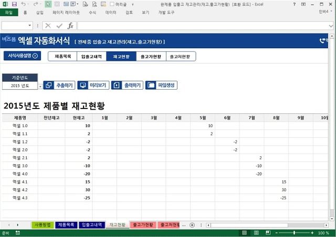Open the 재고현황 sheet tab
Viewport: 336px width, 237px height.
tap(118, 225)
